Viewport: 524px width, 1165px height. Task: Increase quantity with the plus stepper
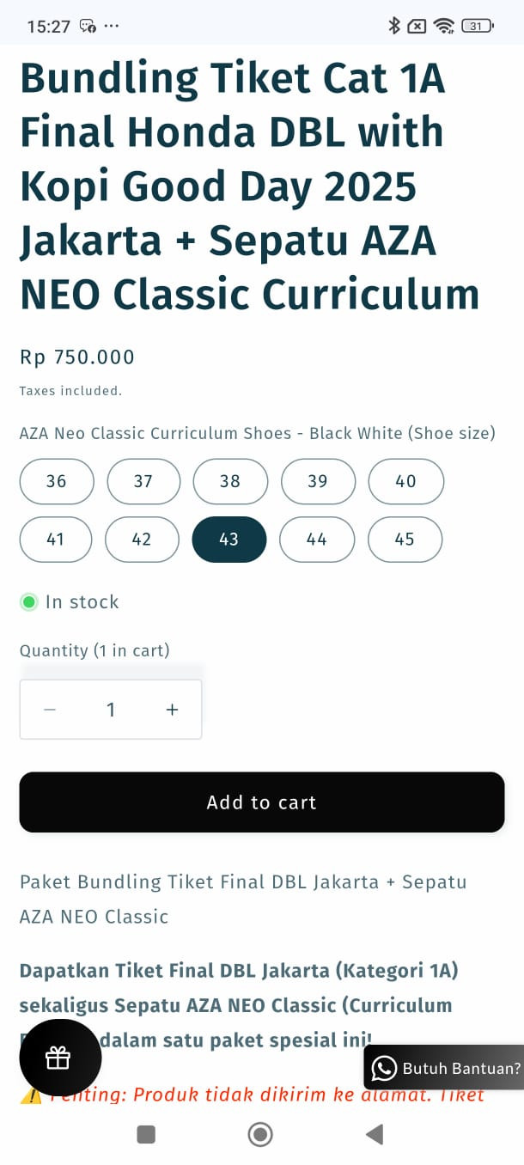tap(172, 709)
